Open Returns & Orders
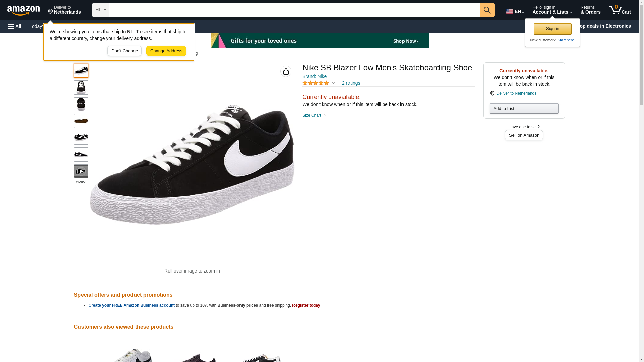644x362 pixels. click(x=590, y=10)
